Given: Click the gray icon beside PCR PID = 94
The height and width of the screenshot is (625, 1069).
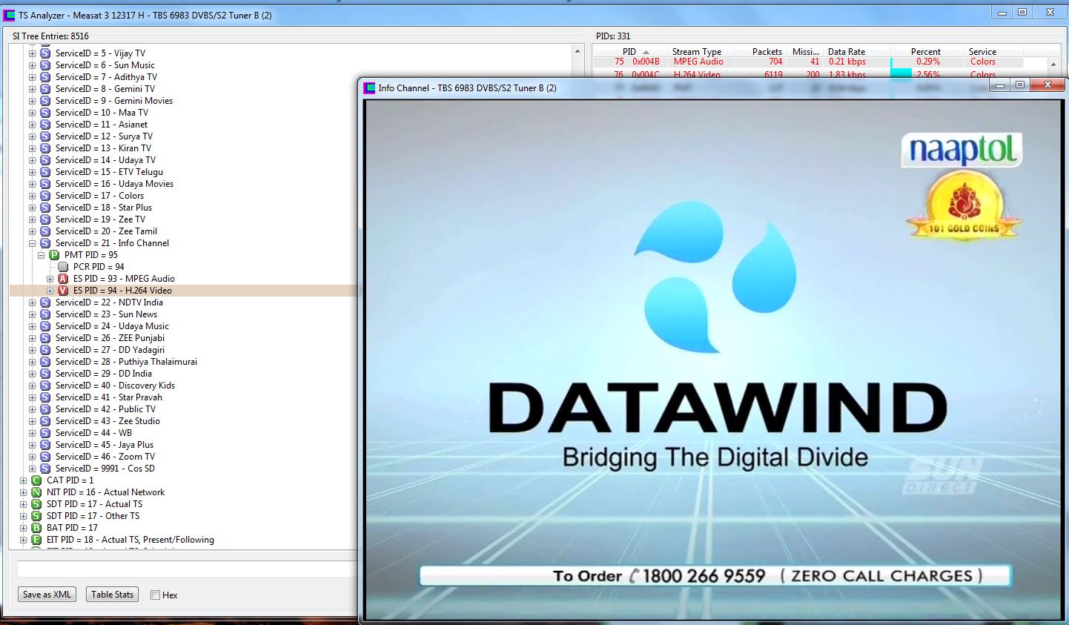Looking at the screenshot, I should click(x=63, y=267).
